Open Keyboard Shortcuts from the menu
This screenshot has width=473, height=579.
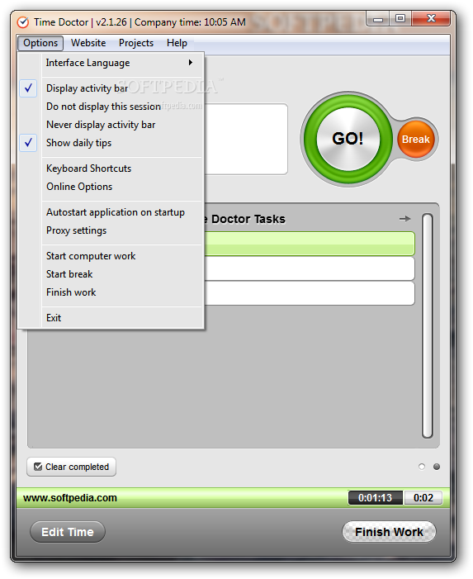point(111,168)
